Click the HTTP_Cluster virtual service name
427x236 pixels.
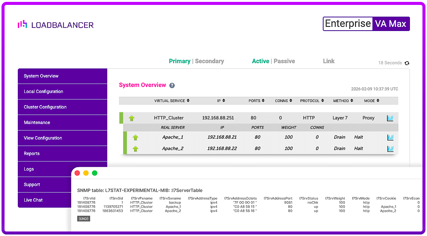point(169,118)
